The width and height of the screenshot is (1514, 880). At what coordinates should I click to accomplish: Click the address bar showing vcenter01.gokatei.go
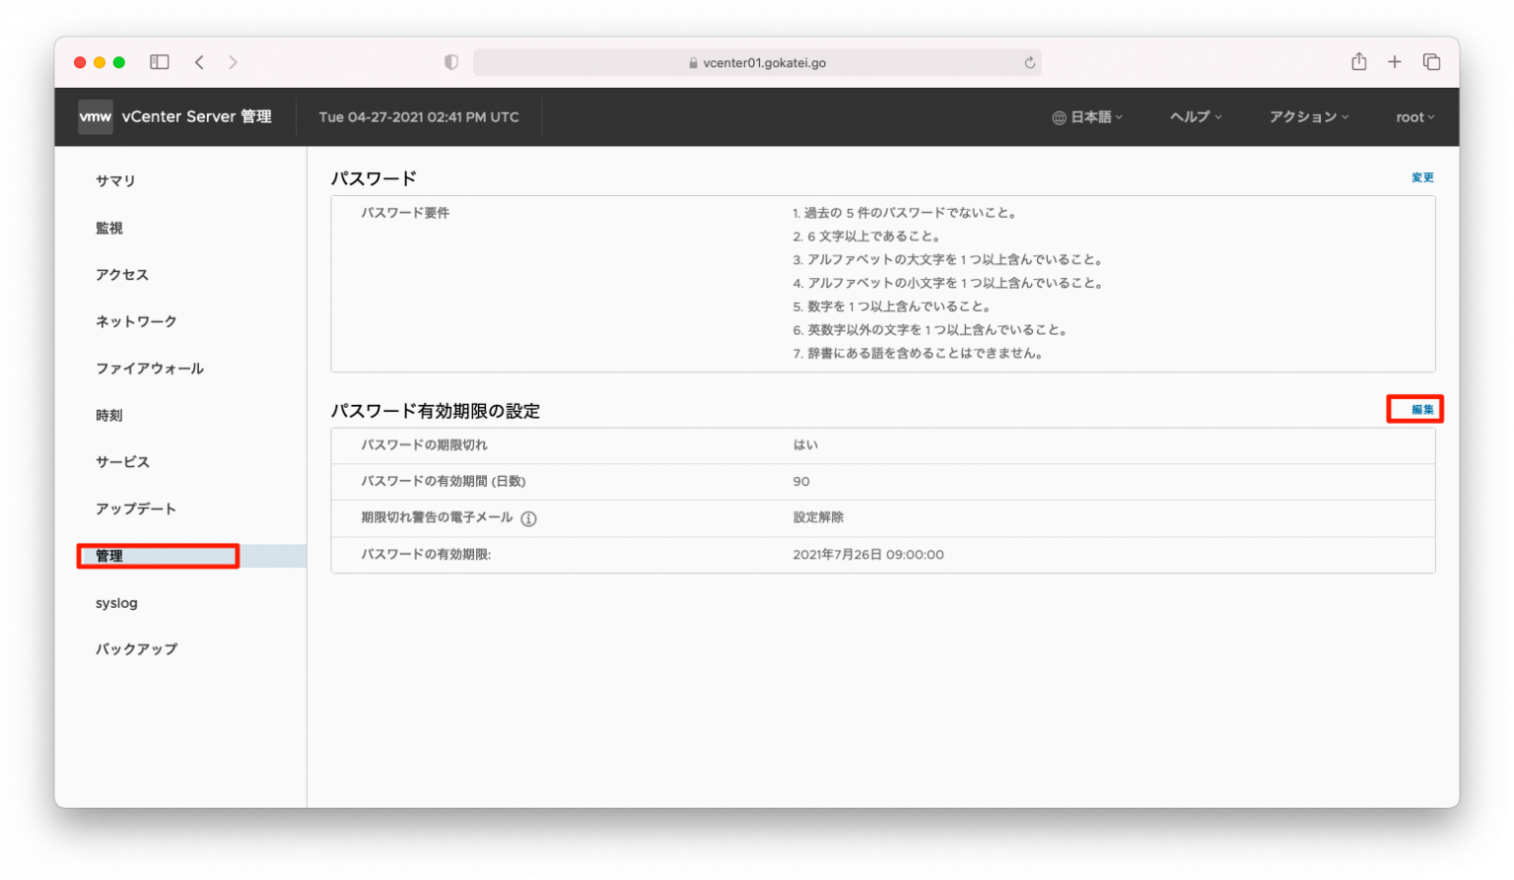[757, 62]
